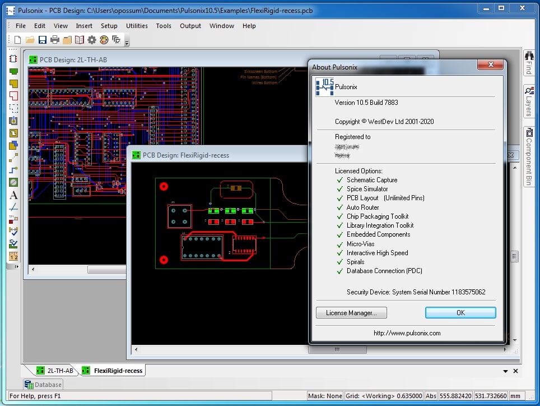Show the Database window
The image size is (540, 406).
click(42, 384)
